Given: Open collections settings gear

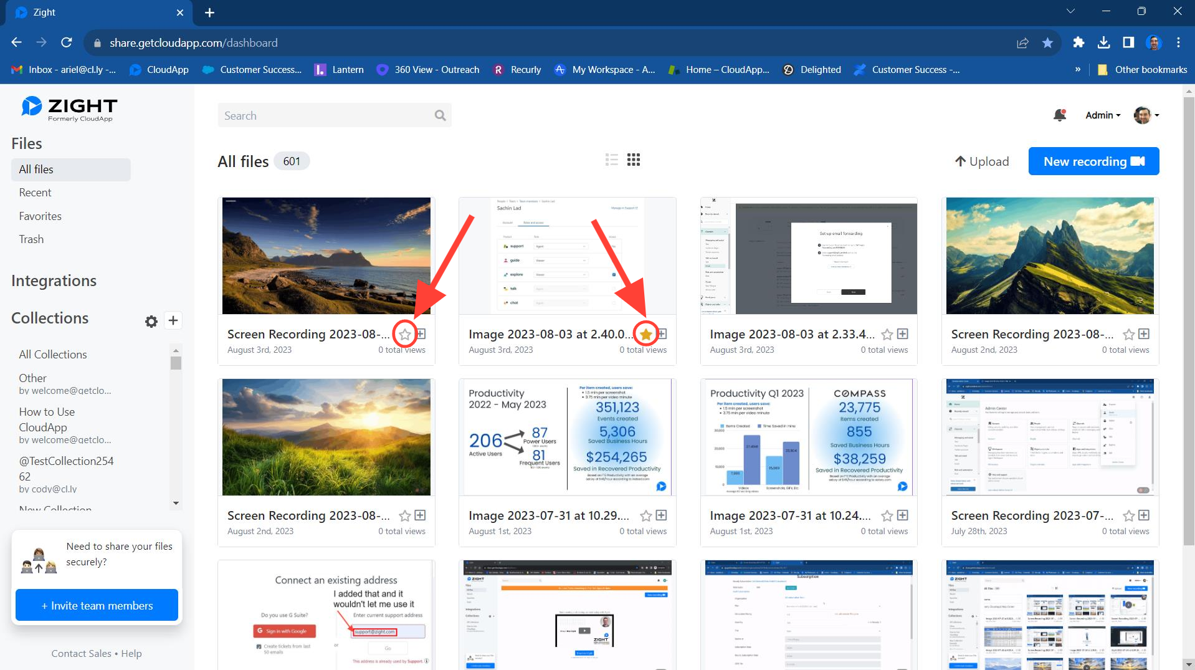Looking at the screenshot, I should click(151, 321).
